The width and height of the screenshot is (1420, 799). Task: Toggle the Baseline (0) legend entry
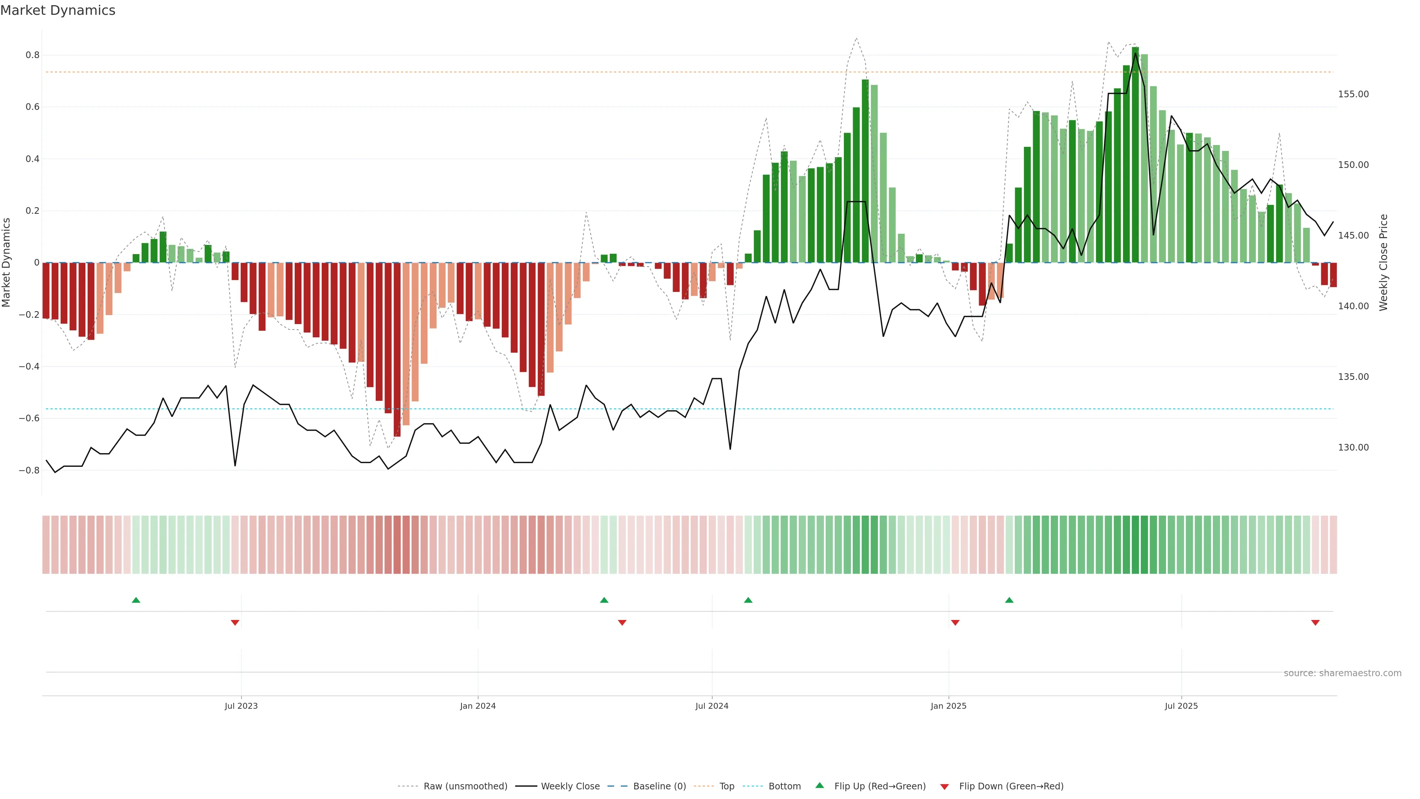pyautogui.click(x=659, y=786)
